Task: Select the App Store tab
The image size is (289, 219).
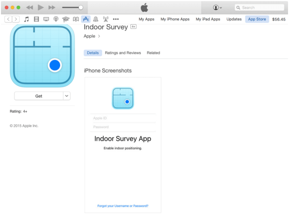Action: pos(257,19)
